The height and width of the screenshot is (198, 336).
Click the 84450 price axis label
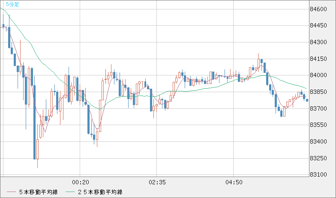pyautogui.click(x=318, y=26)
